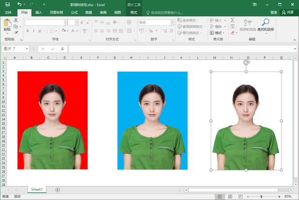Image resolution: width=299 pixels, height=200 pixels.
Task: Add a new sheet with plus icon
Action: (57, 190)
